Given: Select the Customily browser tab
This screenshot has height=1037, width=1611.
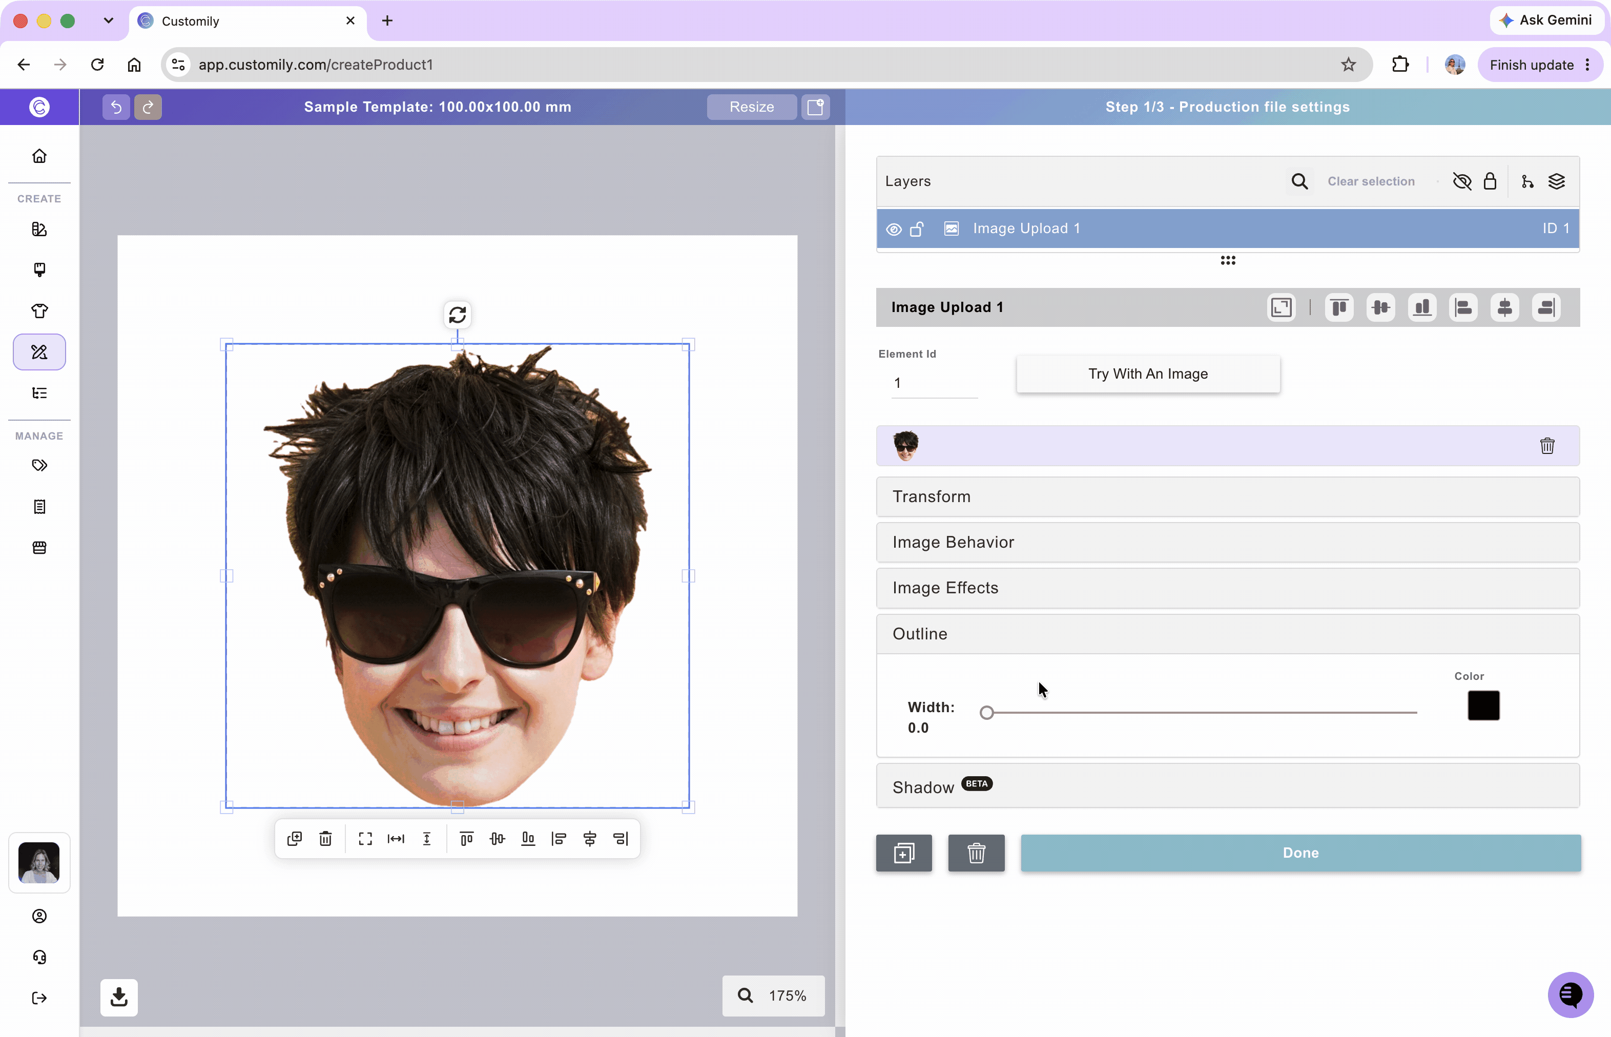Looking at the screenshot, I should pyautogui.click(x=247, y=21).
